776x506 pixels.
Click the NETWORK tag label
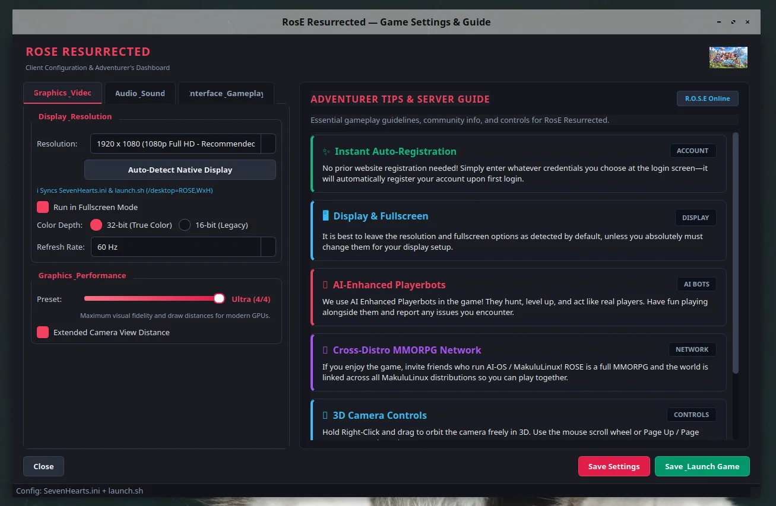click(692, 349)
